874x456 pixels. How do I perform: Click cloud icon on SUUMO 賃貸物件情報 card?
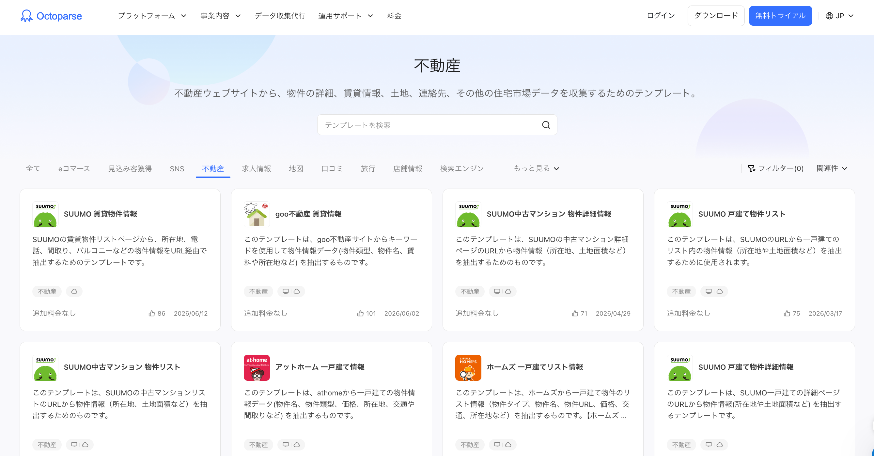[74, 292]
